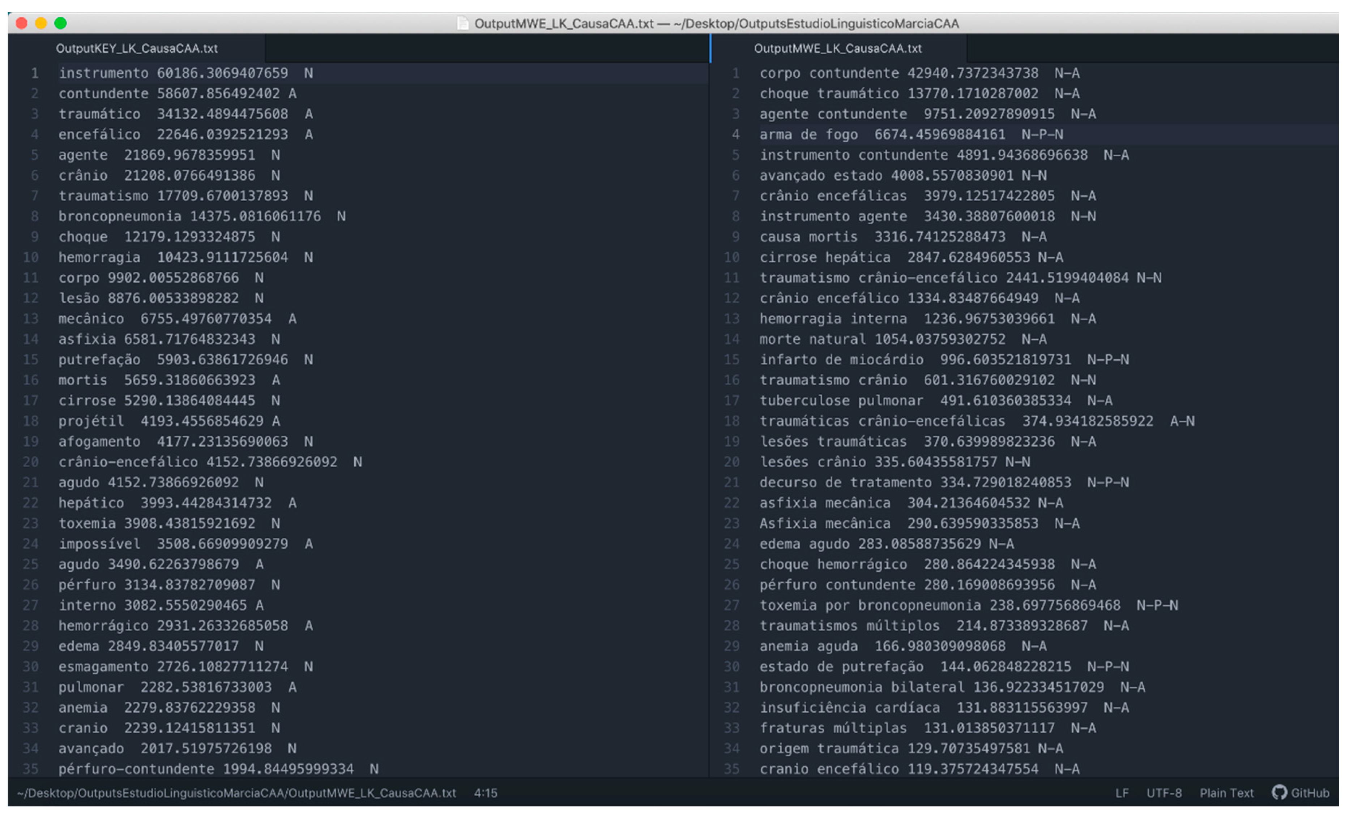Click line number 20 in the left gutter
1349x820 pixels.
(x=31, y=462)
